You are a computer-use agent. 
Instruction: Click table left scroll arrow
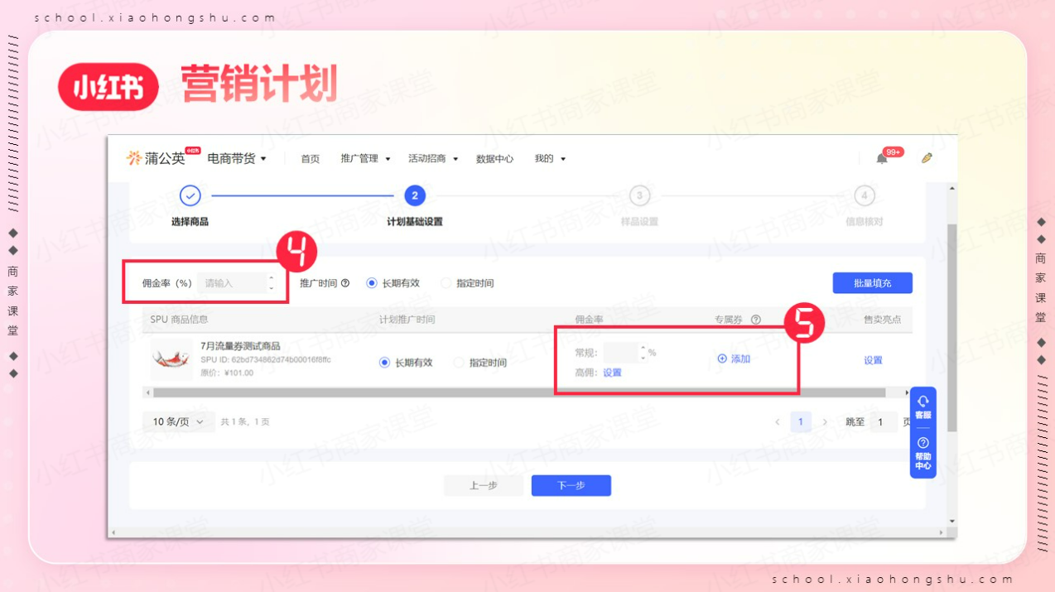tap(148, 392)
